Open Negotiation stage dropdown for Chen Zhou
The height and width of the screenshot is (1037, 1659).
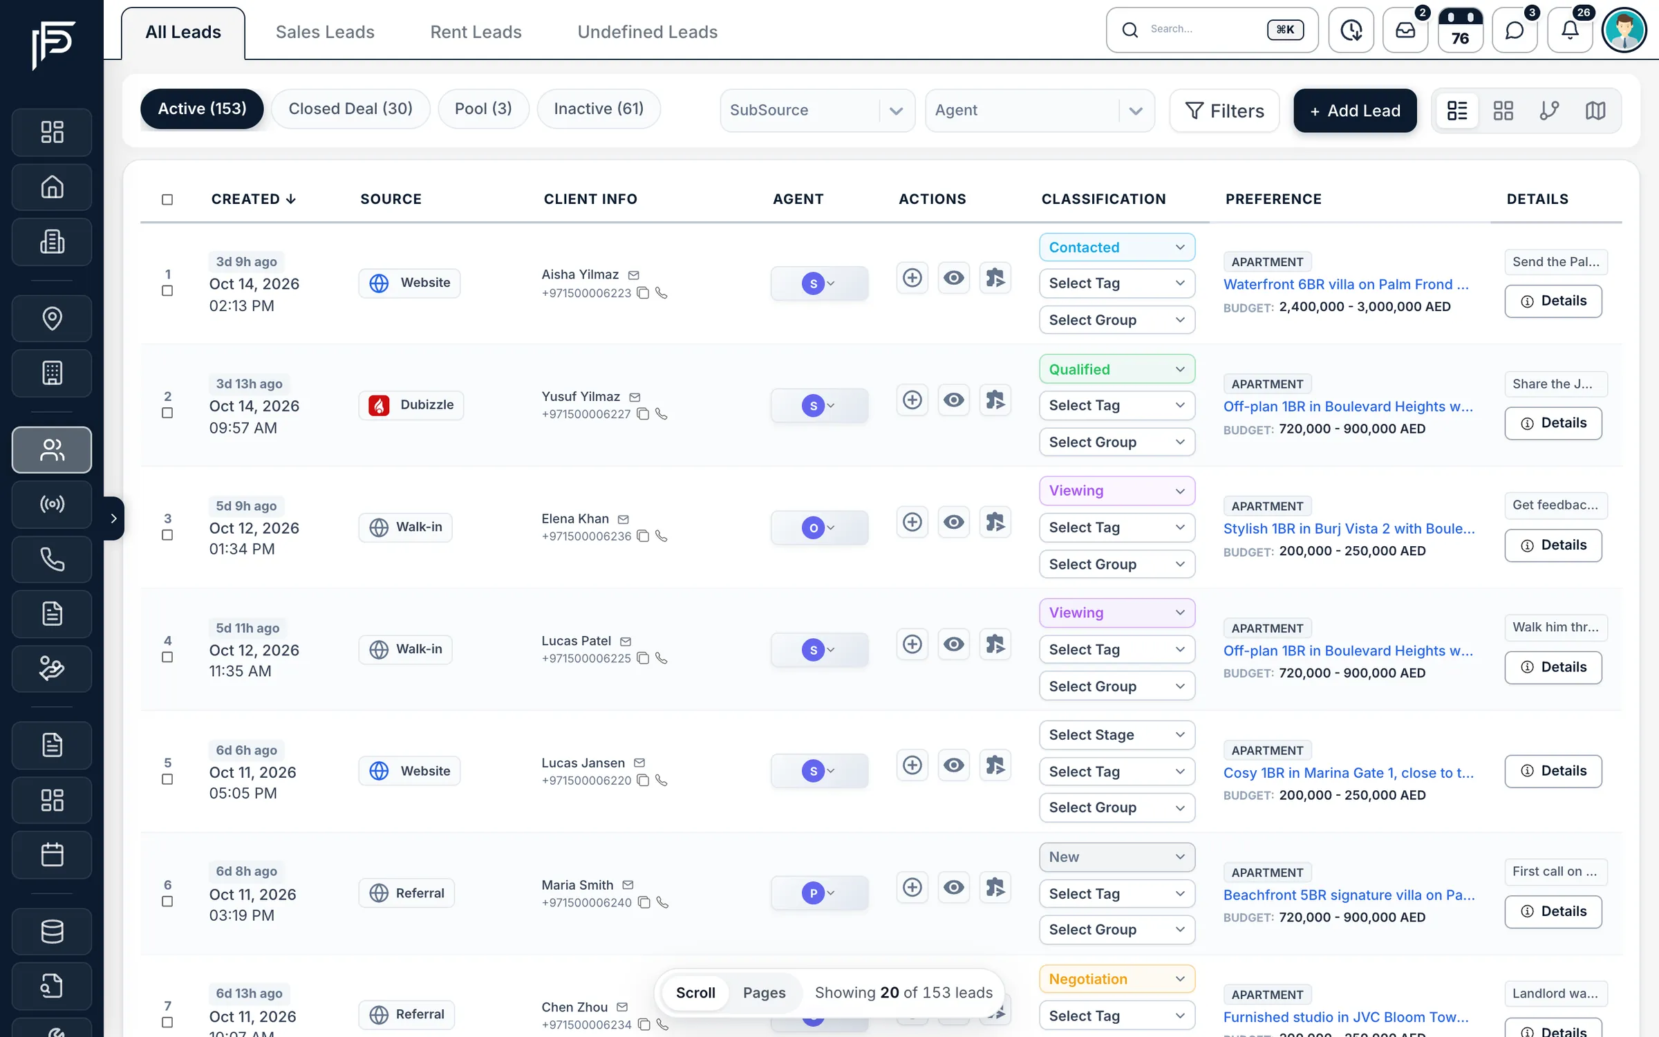point(1117,979)
